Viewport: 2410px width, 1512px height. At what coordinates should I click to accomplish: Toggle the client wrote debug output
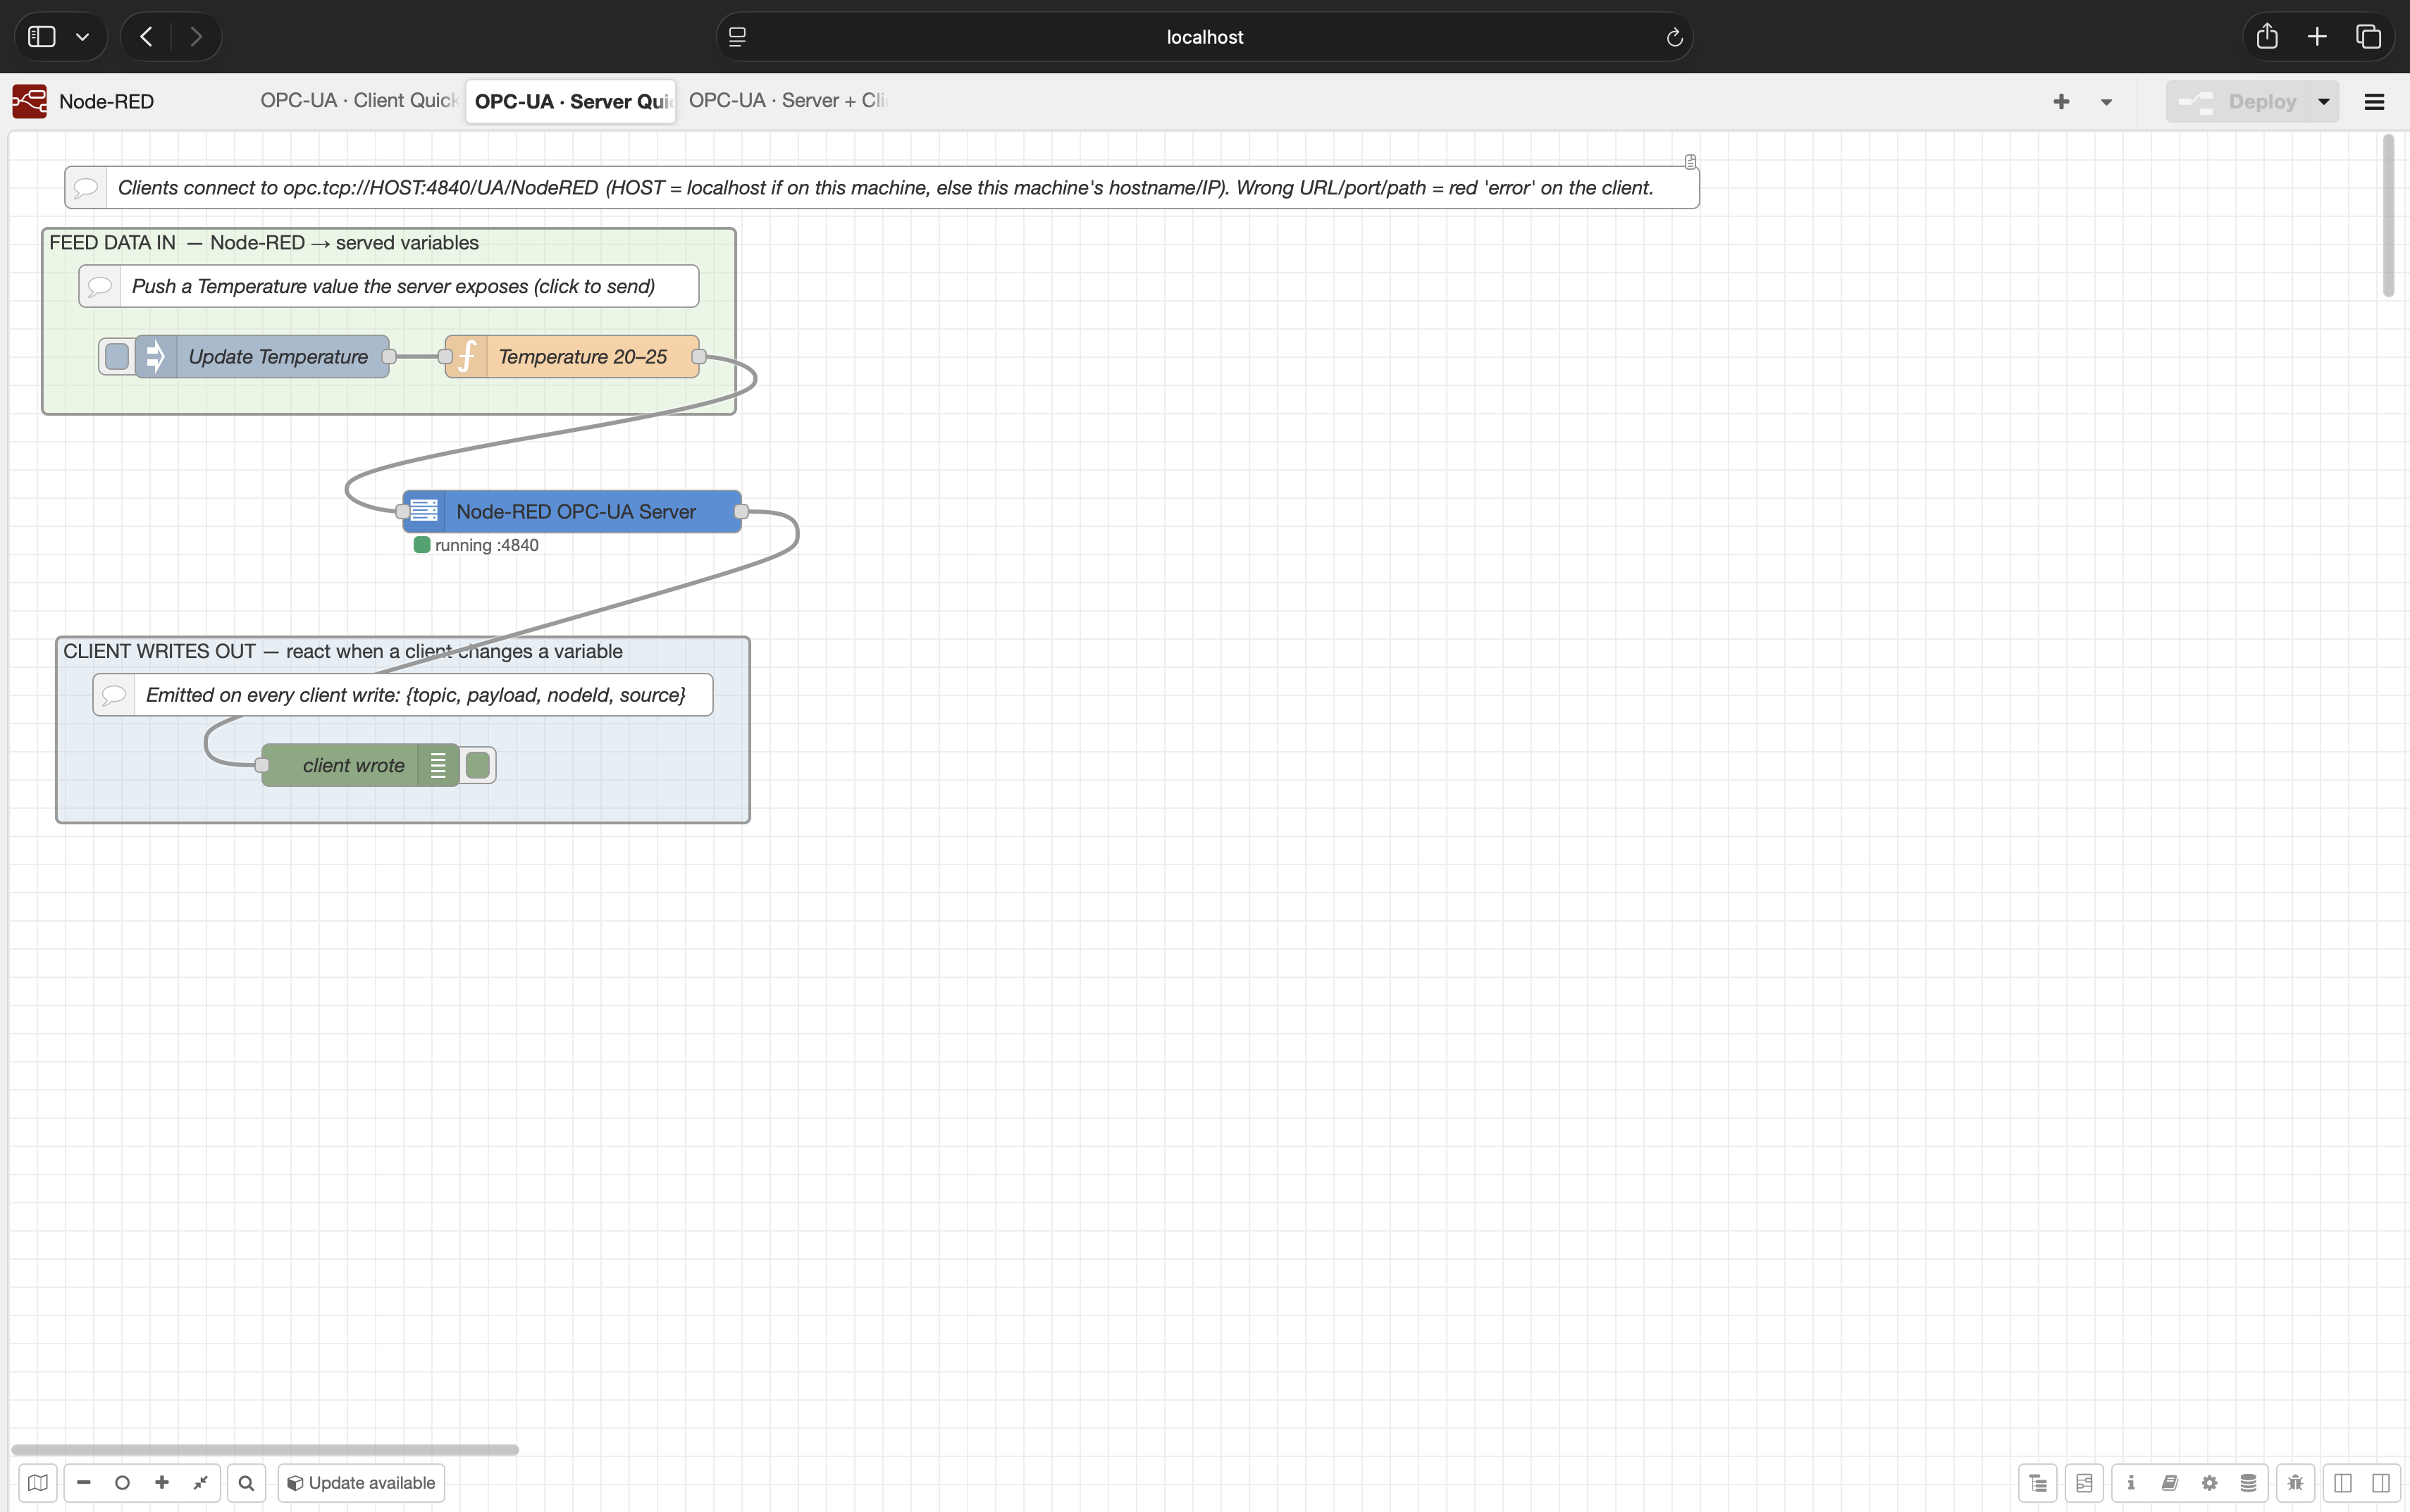[478, 765]
